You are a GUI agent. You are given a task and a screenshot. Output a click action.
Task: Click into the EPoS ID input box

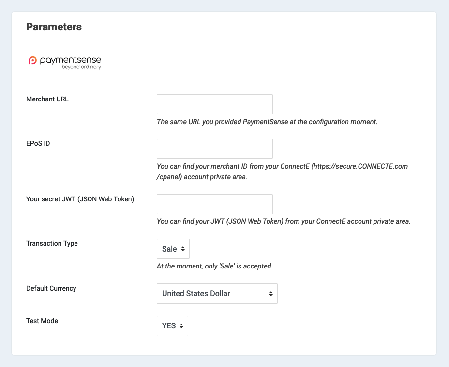click(214, 149)
